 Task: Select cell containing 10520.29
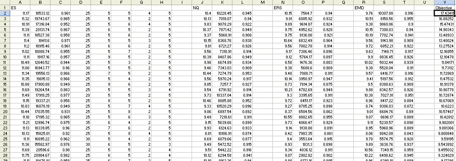(222, 106)
